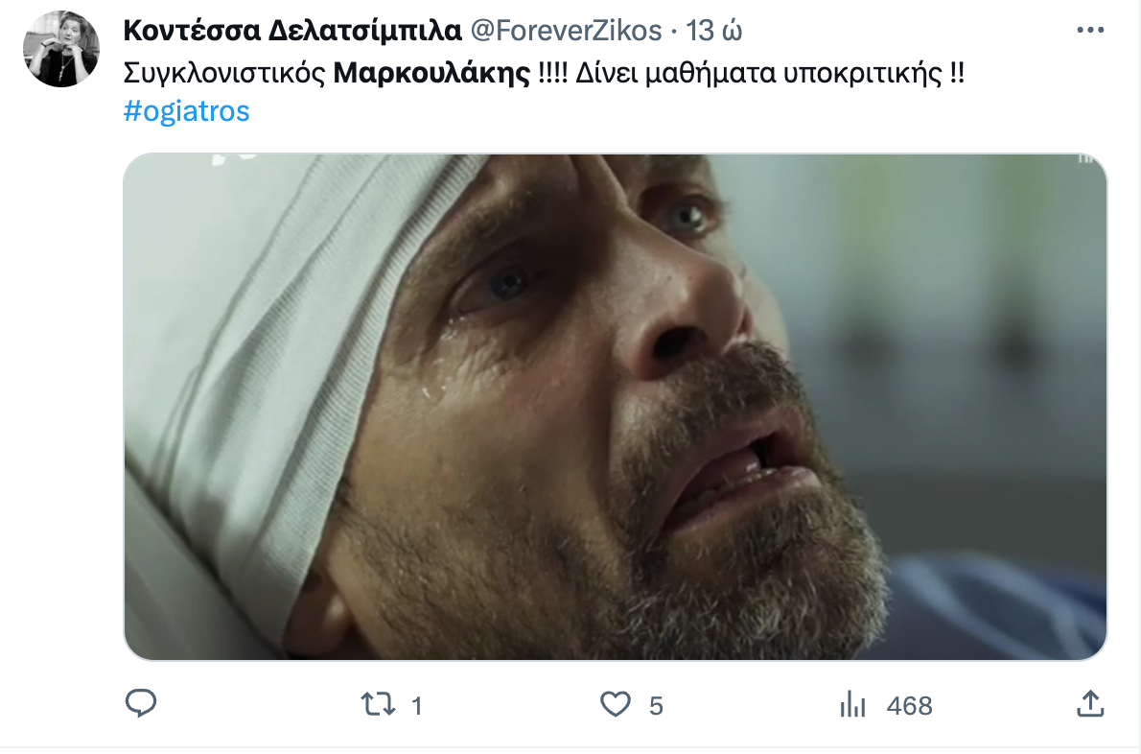Viewport: 1141px width, 754px height.
Task: Click the retweet arrows icon
Action: point(379,704)
